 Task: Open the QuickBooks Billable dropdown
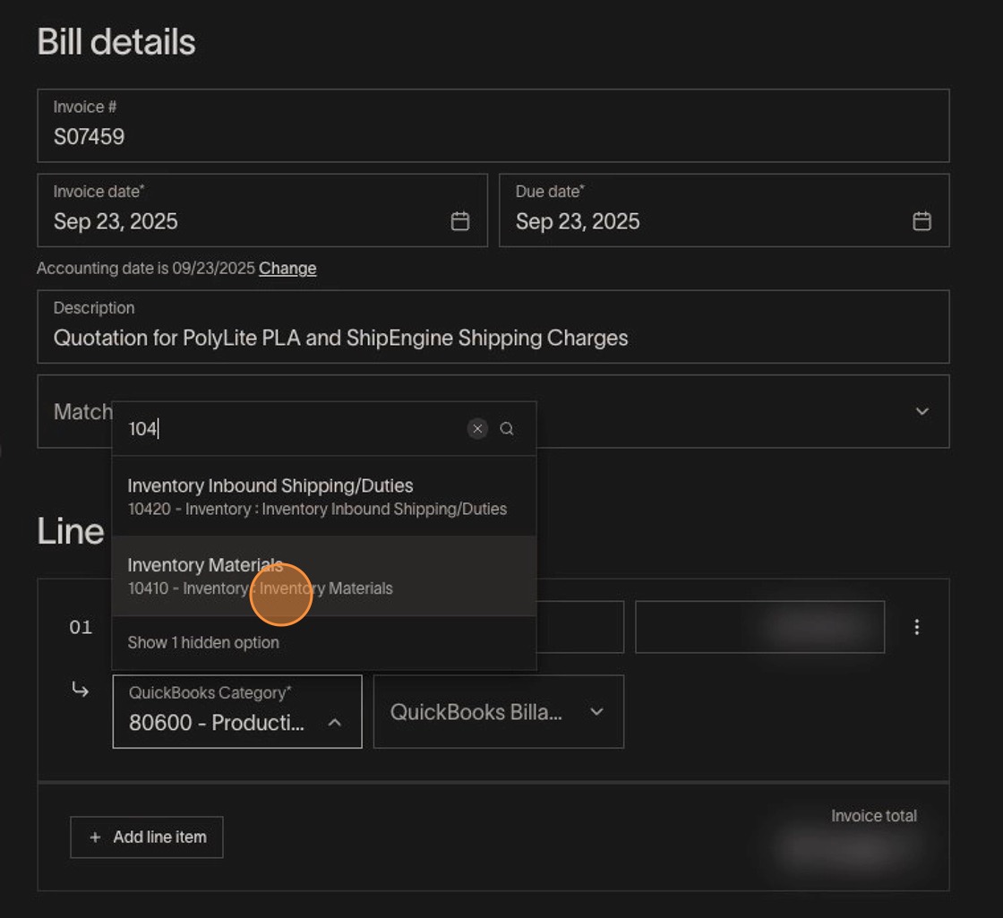(x=498, y=712)
